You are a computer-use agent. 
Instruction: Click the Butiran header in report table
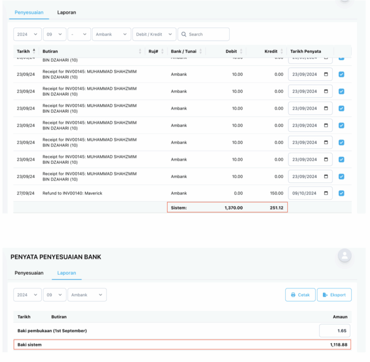59,317
